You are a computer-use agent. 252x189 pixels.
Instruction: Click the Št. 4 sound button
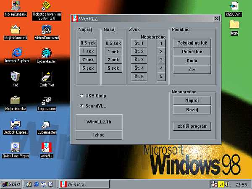pyautogui.click(x=139, y=68)
